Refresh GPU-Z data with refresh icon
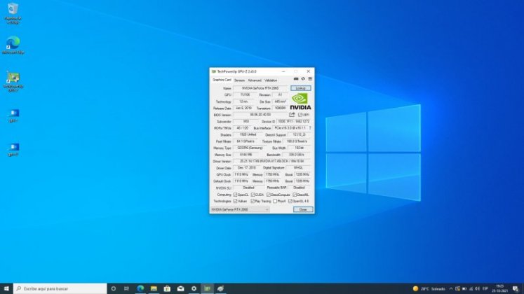524x294 pixels. (303, 79)
